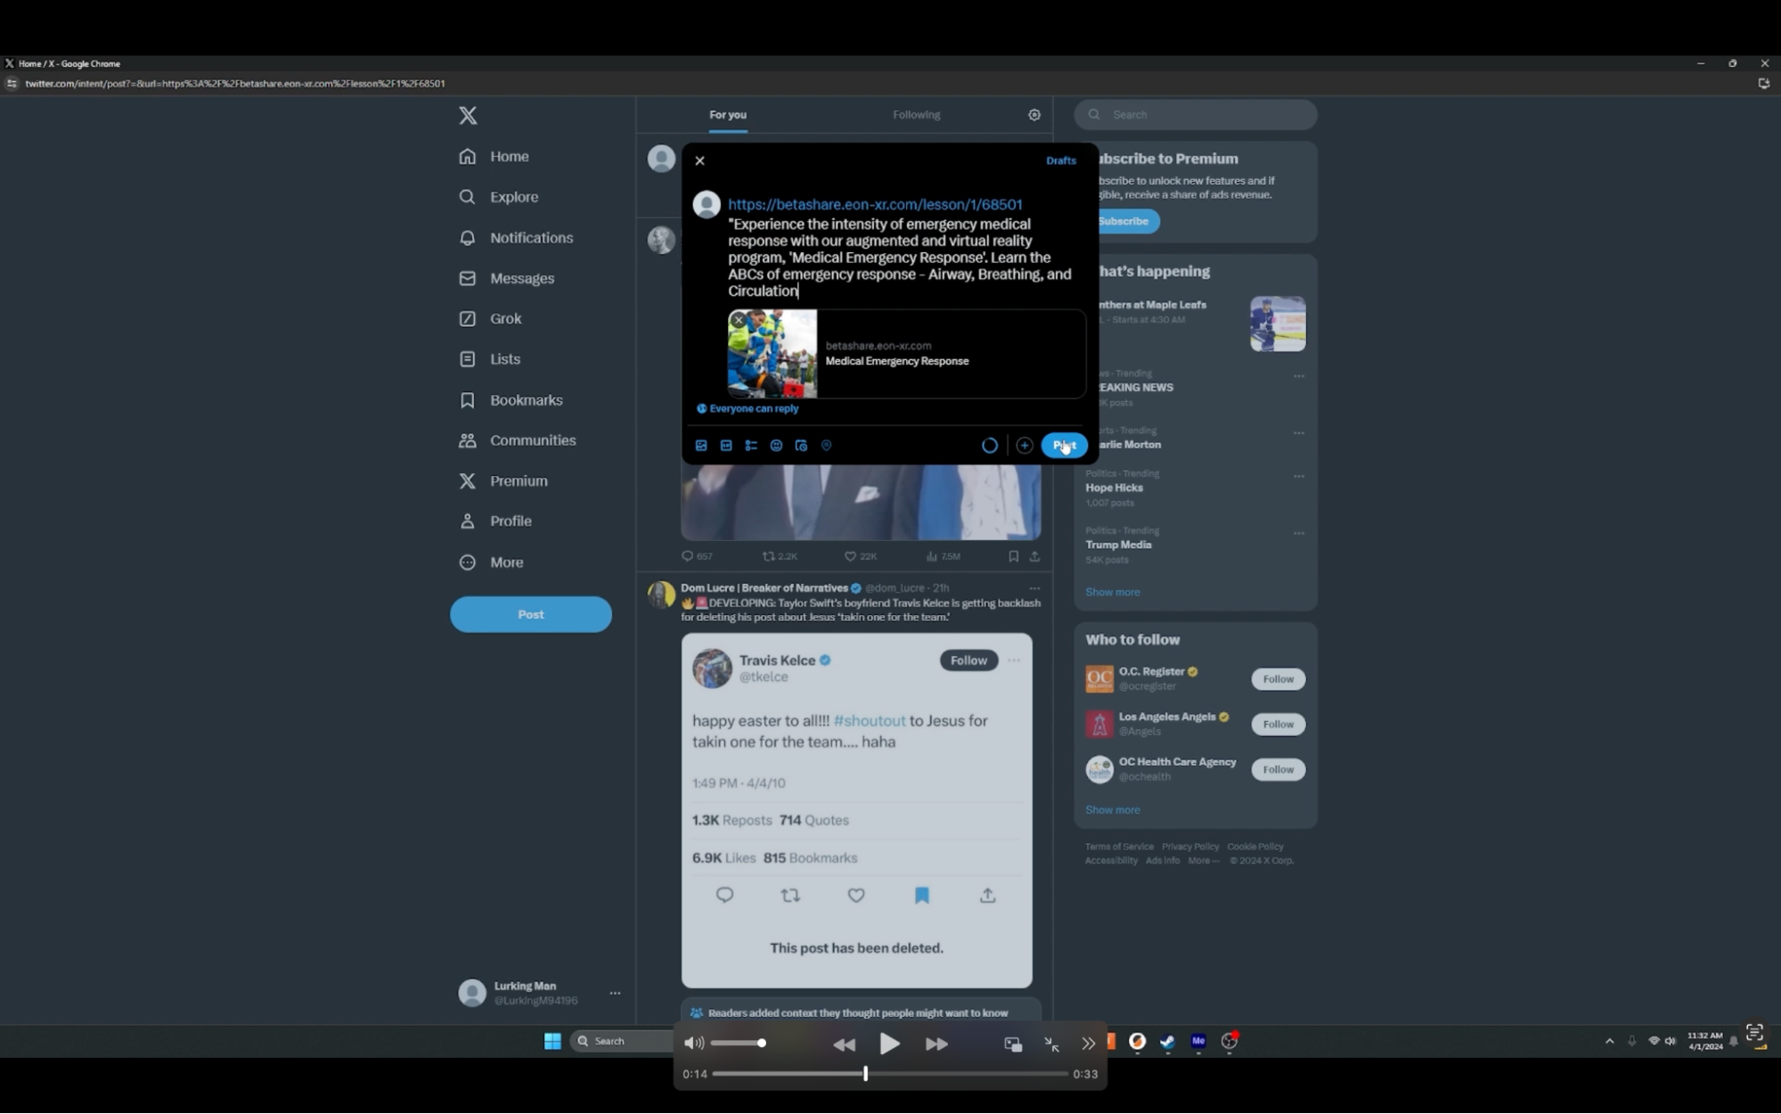1781x1114 pixels.
Task: Click the Communities people icon
Action: coord(467,440)
